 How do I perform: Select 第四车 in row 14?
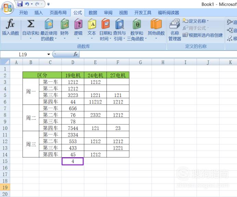50,154
